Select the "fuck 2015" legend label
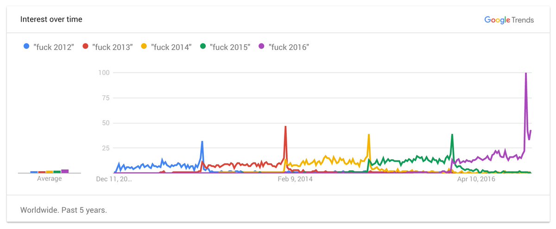The width and height of the screenshot is (556, 229). pyautogui.click(x=230, y=47)
